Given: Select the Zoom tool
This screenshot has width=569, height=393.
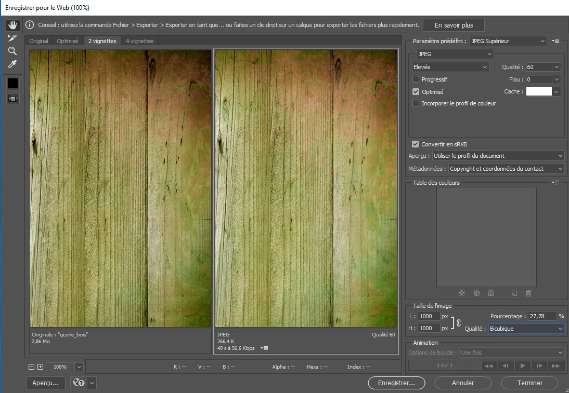Looking at the screenshot, I should (x=12, y=51).
